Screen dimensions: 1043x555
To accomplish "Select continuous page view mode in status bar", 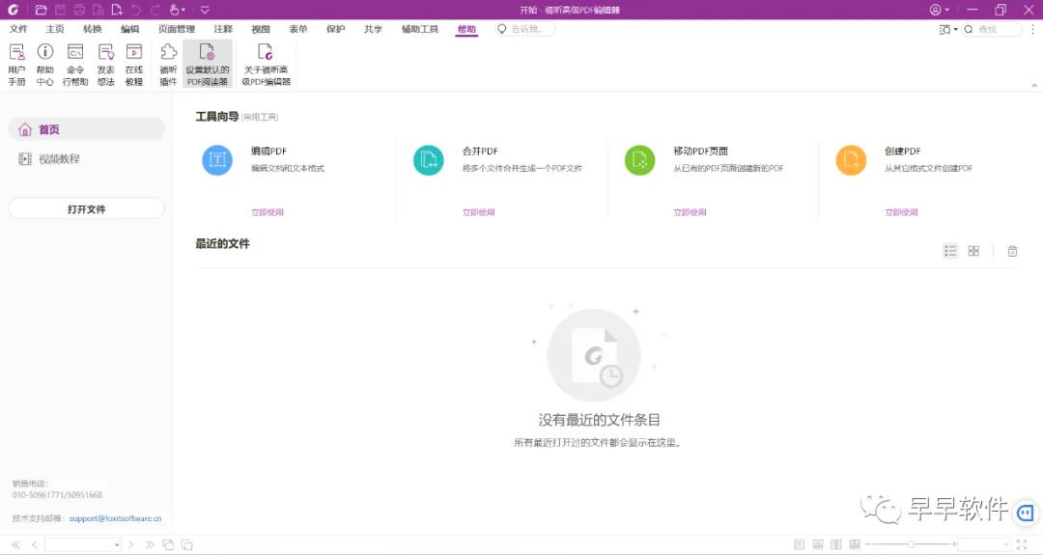I will [x=818, y=545].
